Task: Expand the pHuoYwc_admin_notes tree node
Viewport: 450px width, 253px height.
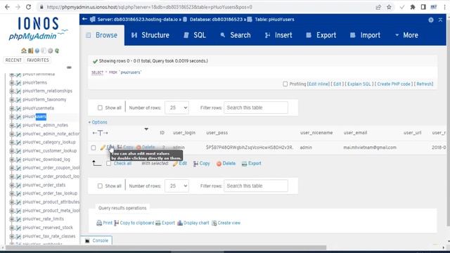Action: click(x=12, y=125)
